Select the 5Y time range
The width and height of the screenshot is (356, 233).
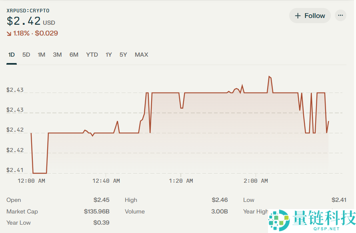[123, 55]
